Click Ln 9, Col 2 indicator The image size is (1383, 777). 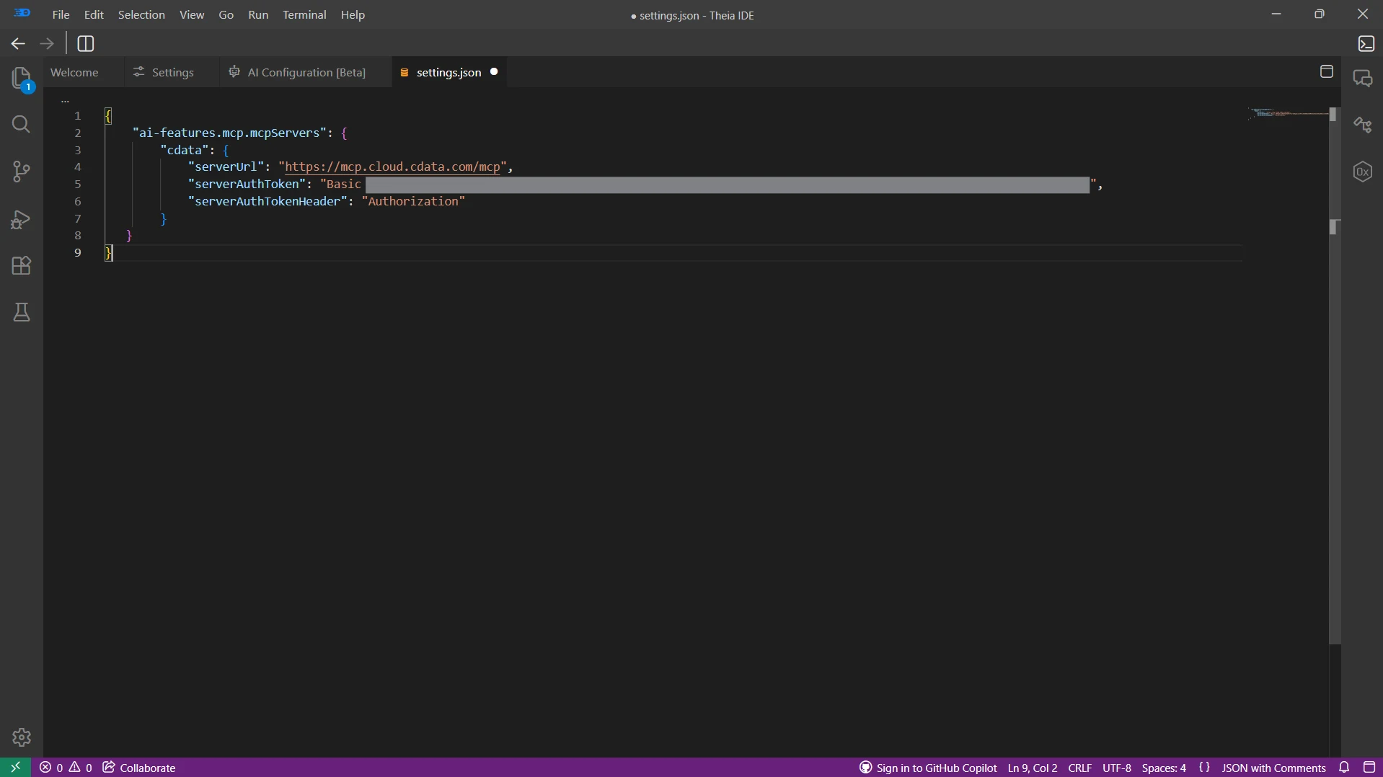tap(1033, 768)
